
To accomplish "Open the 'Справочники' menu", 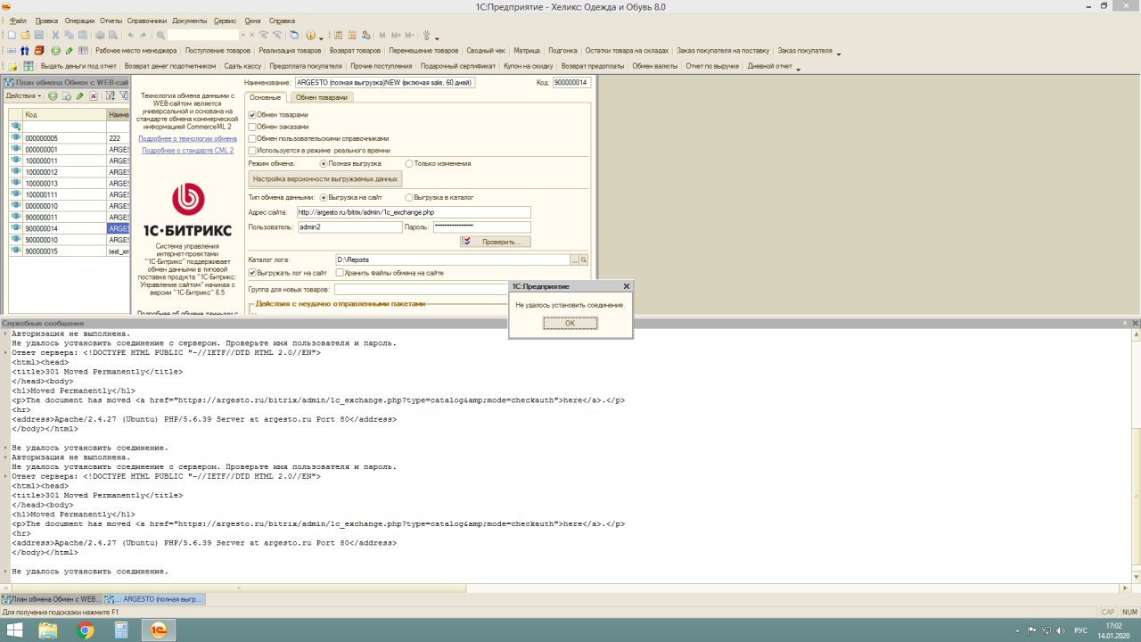I will (147, 20).
